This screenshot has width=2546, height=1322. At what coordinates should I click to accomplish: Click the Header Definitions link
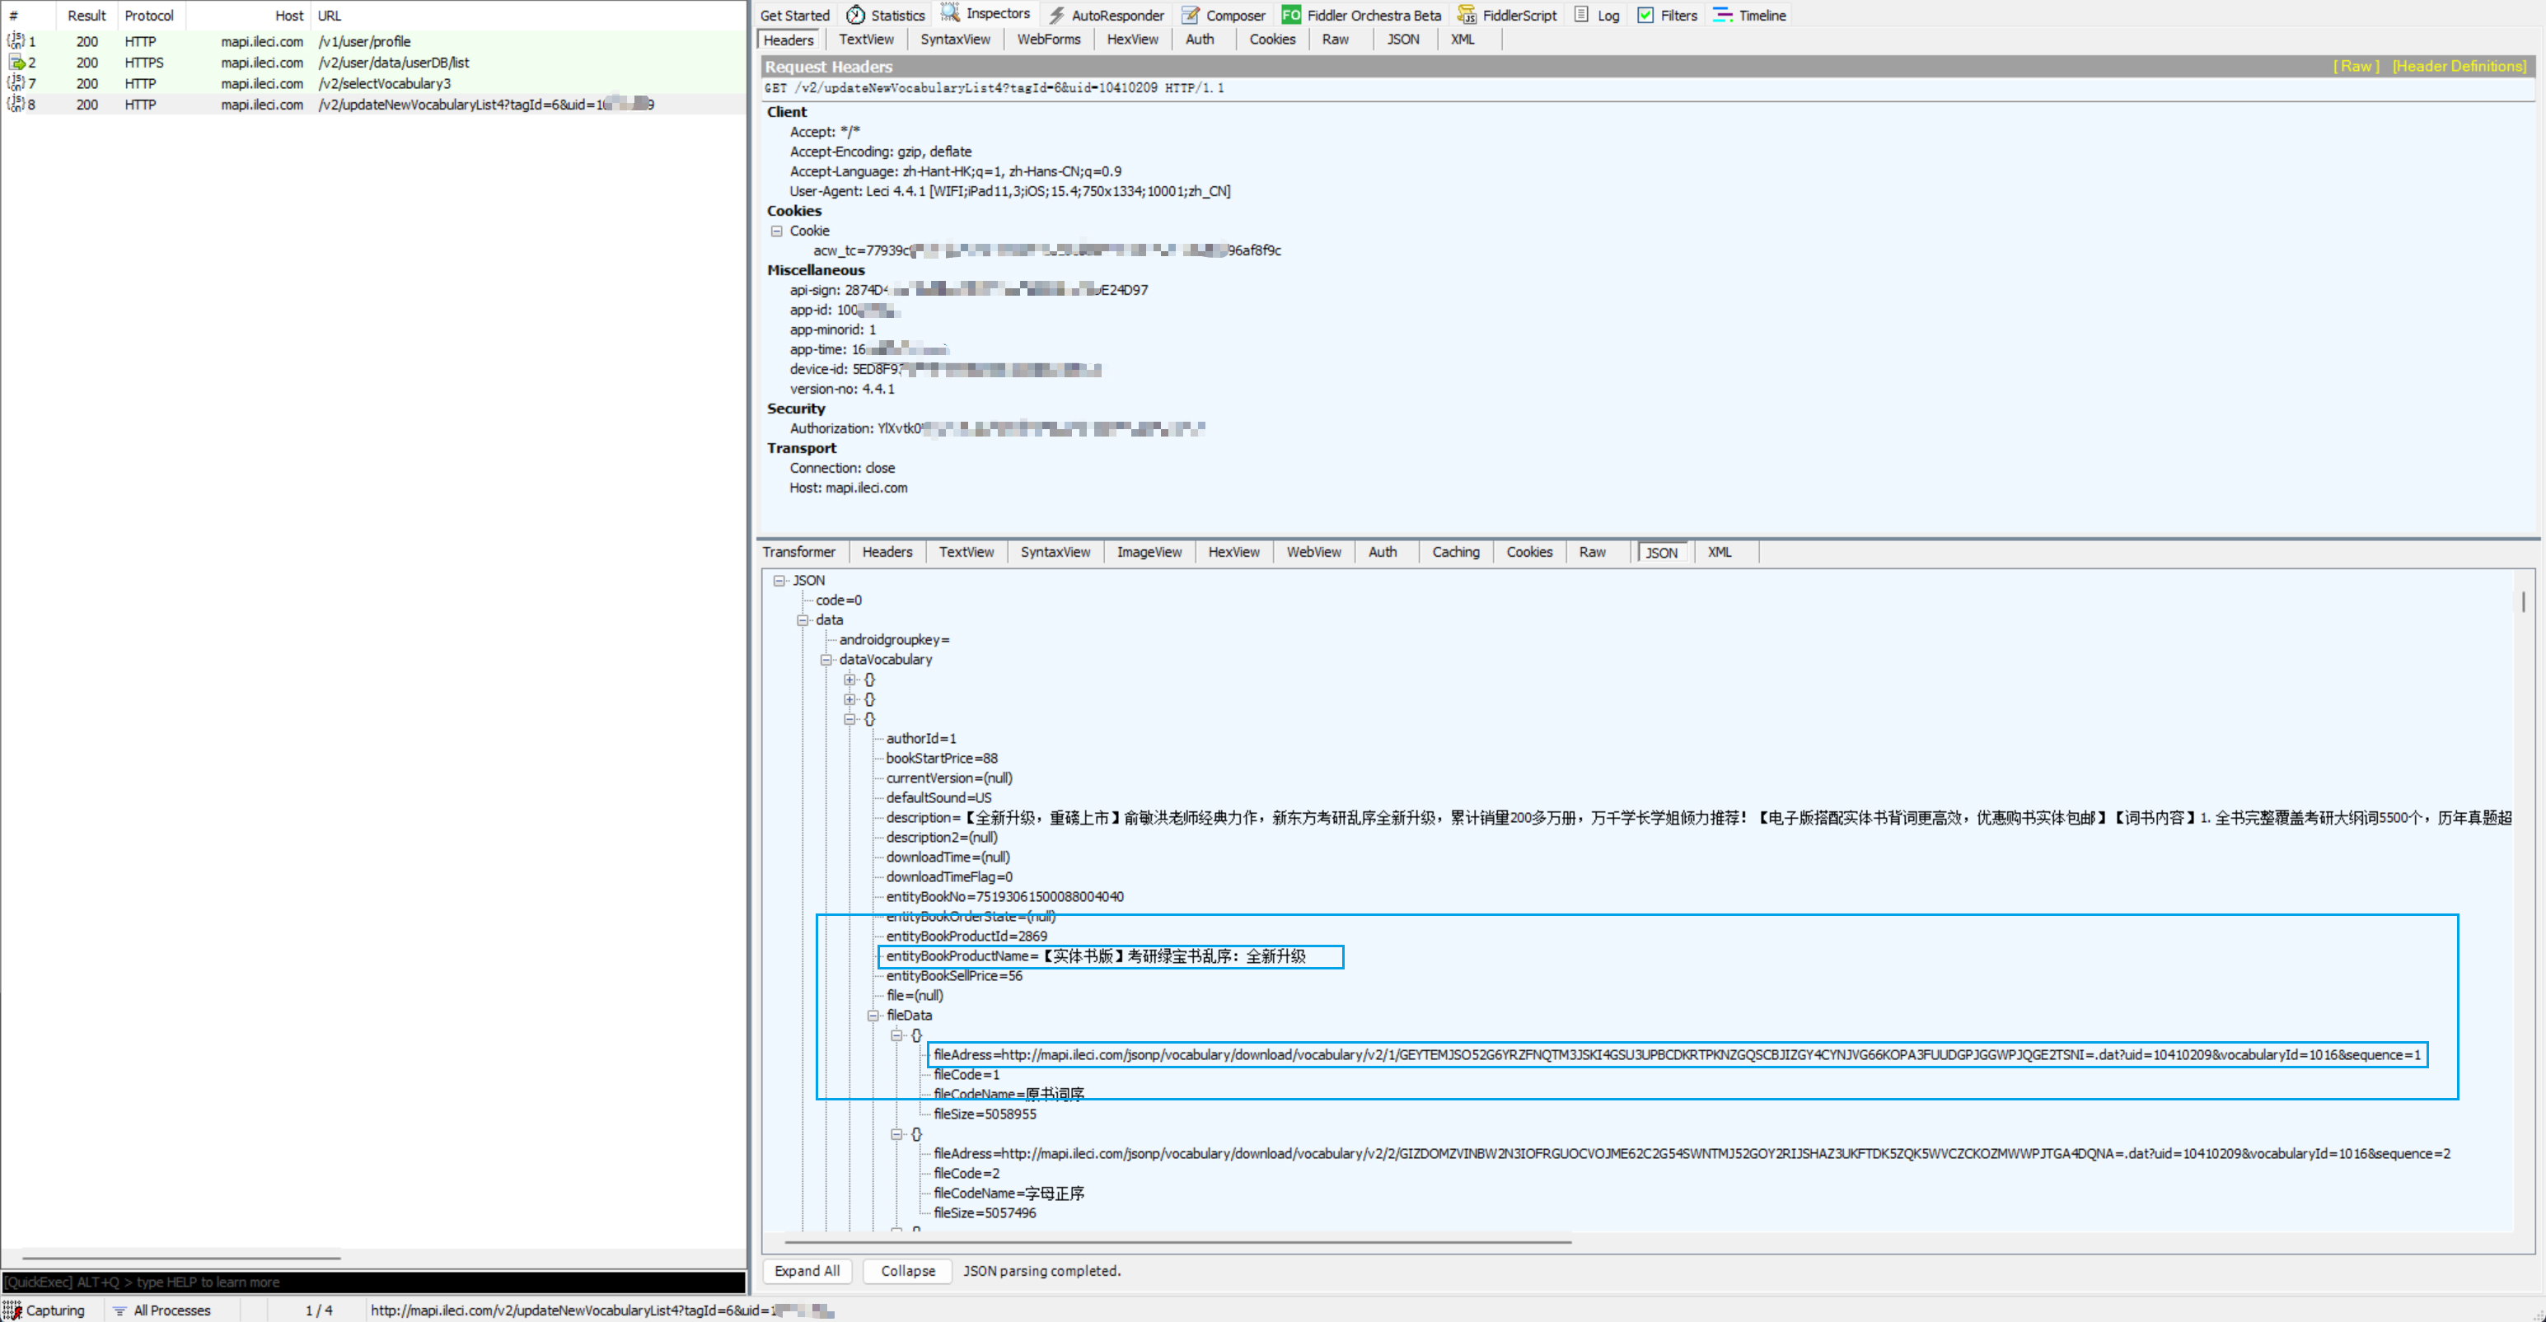pyautogui.click(x=2459, y=66)
